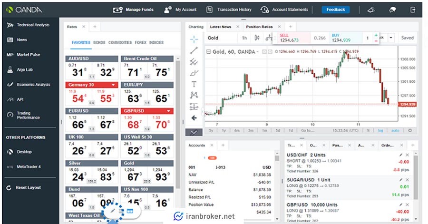Open the Germany 30 tile dropdown arrow

113,85
